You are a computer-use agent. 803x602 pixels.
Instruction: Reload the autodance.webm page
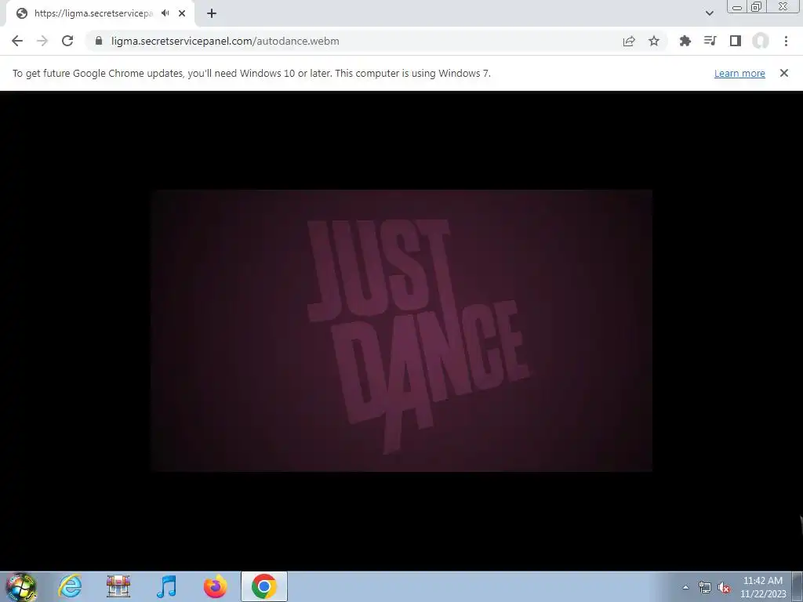coord(67,41)
